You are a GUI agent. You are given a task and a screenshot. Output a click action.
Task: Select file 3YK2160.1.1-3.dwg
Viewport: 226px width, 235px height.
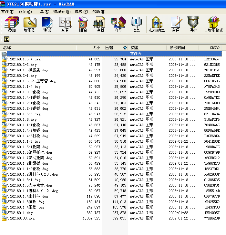tap(24, 141)
